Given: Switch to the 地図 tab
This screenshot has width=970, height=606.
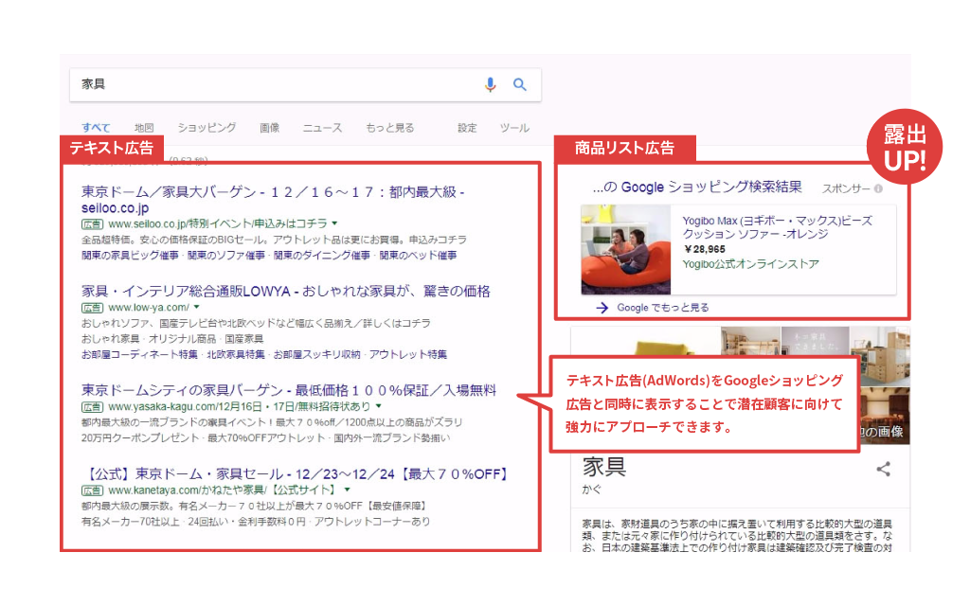Looking at the screenshot, I should coord(146,127).
